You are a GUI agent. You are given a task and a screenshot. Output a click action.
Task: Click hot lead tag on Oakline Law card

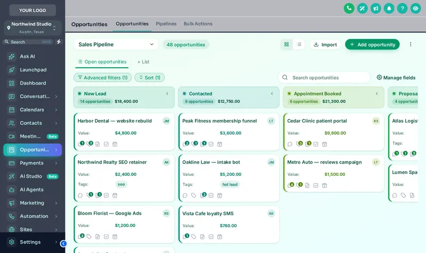point(230,184)
